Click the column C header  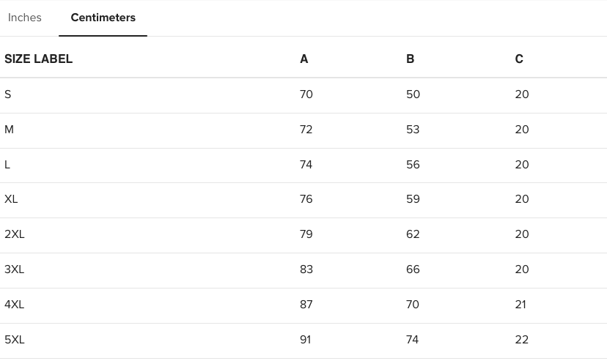[519, 59]
